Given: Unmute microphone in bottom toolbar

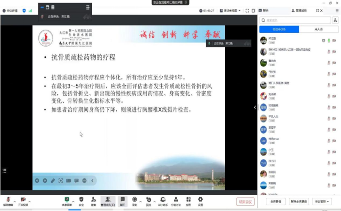Looking at the screenshot, I should click(x=9, y=201).
